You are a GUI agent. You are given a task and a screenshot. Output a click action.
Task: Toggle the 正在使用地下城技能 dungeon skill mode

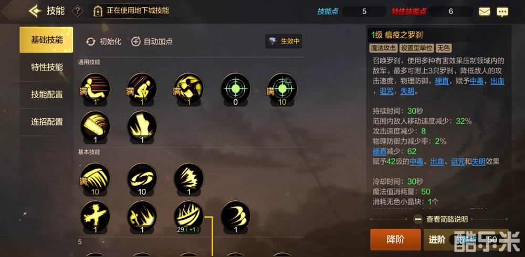click(131, 10)
